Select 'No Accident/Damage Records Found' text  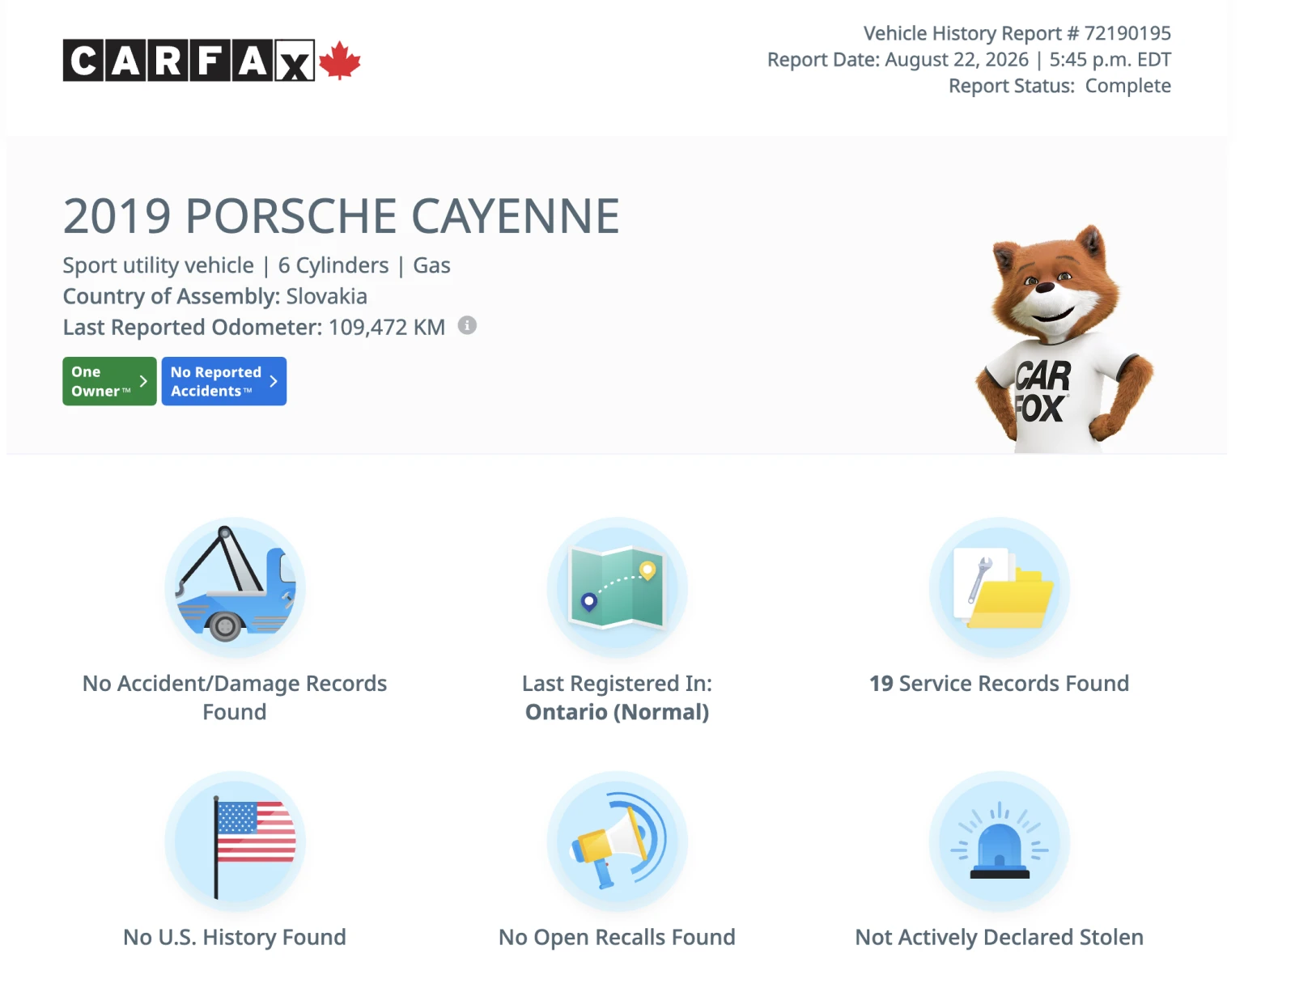pos(235,697)
